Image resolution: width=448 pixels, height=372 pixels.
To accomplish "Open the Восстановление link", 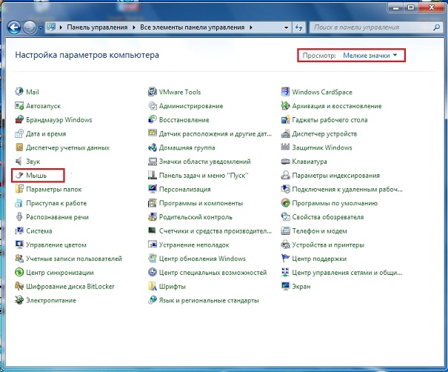I will coord(184,119).
